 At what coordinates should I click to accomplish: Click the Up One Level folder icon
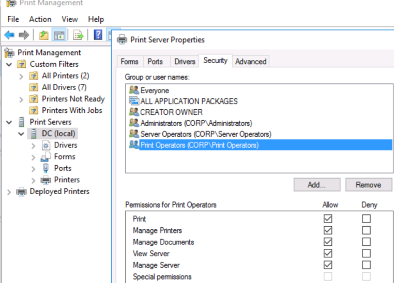coord(43,35)
